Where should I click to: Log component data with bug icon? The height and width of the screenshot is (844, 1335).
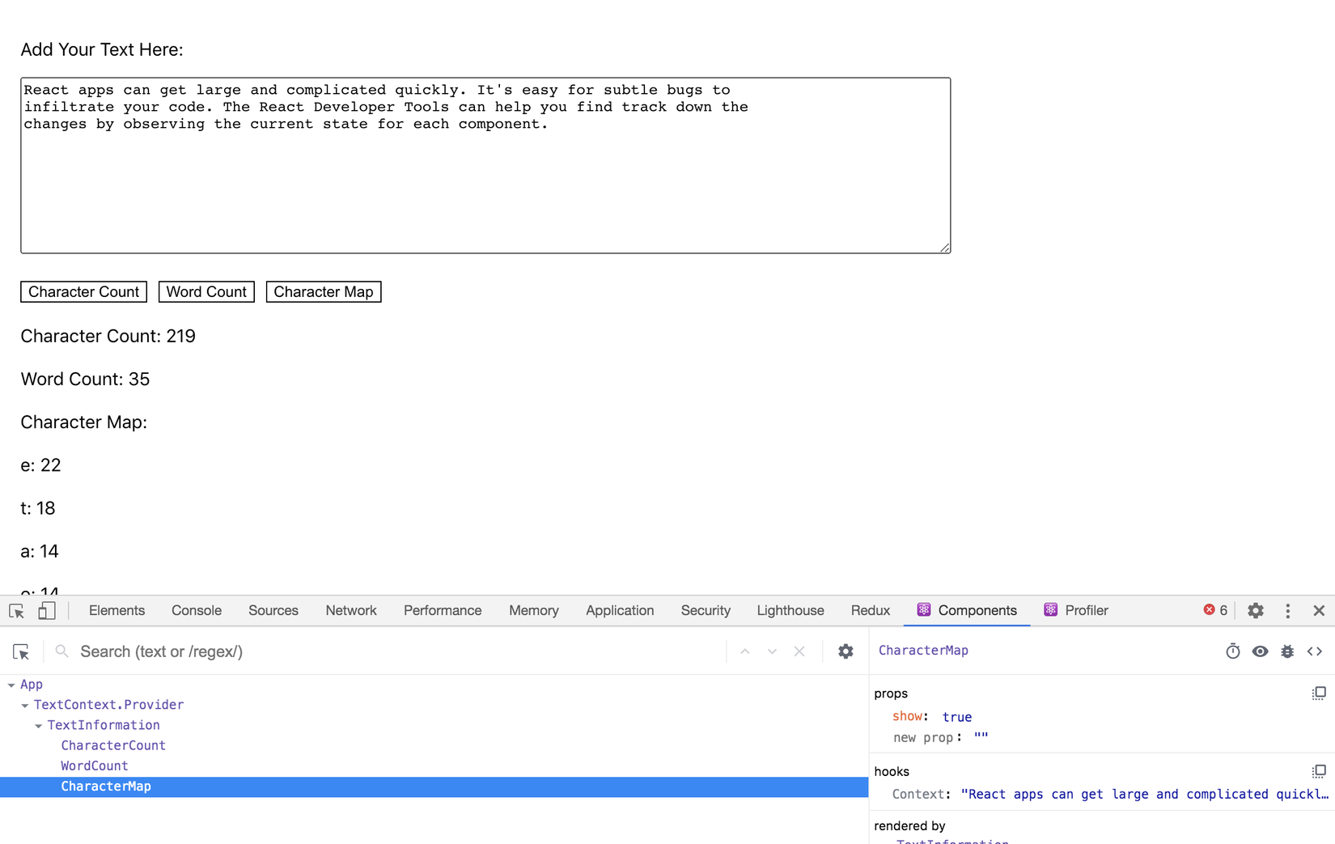click(x=1287, y=651)
